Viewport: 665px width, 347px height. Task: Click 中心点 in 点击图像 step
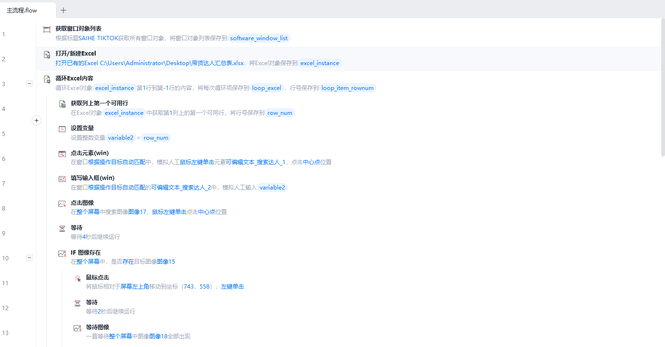click(207, 212)
